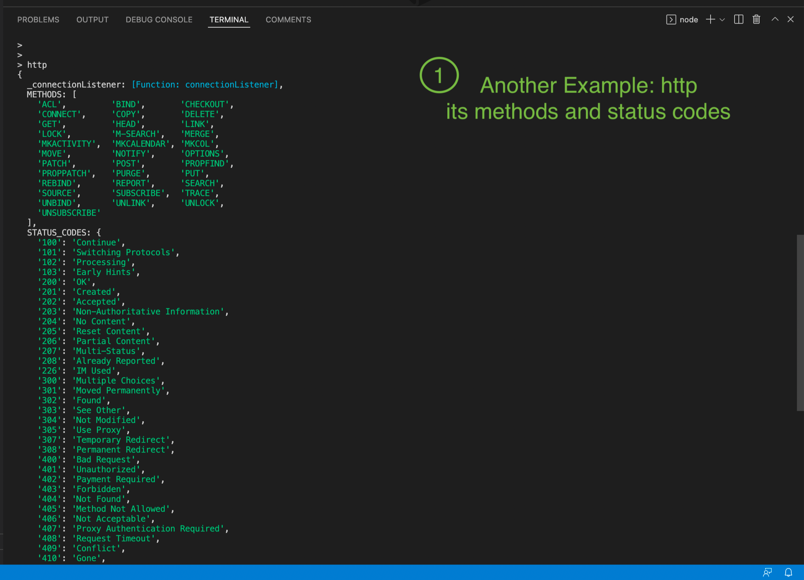This screenshot has width=804, height=580.
Task: Select the TERMINAL tab
Action: click(x=229, y=20)
